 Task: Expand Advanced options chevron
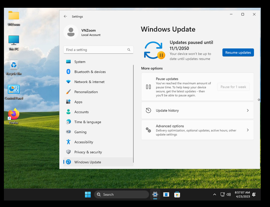coord(248,130)
